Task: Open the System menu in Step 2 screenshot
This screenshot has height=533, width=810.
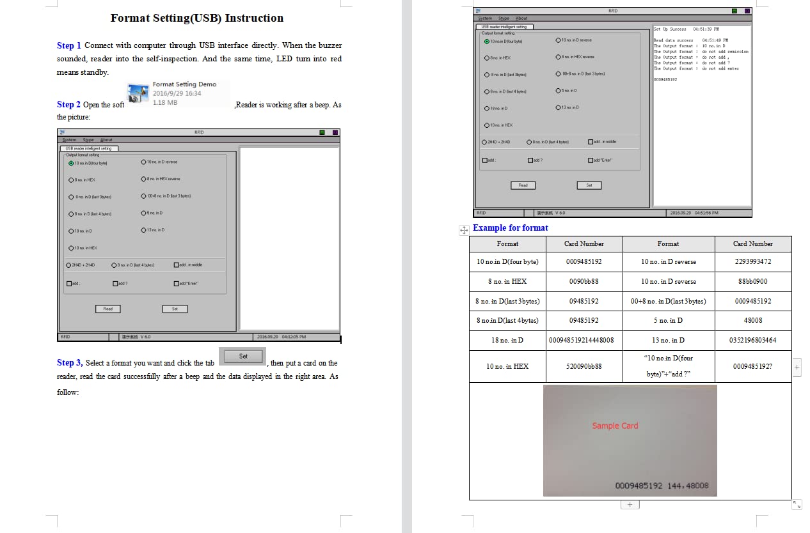Action: pos(69,140)
